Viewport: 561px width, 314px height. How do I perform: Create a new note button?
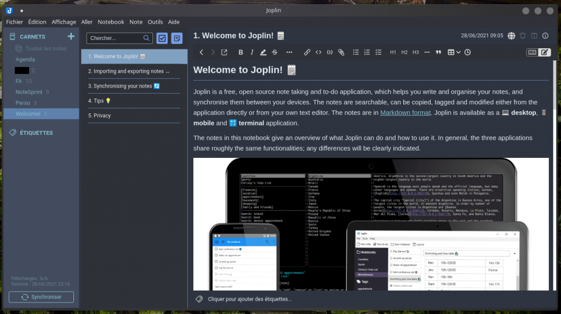point(177,38)
